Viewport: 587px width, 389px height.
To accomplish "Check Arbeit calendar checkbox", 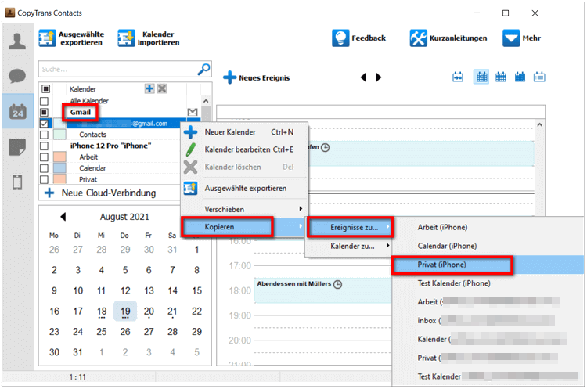I will [44, 157].
